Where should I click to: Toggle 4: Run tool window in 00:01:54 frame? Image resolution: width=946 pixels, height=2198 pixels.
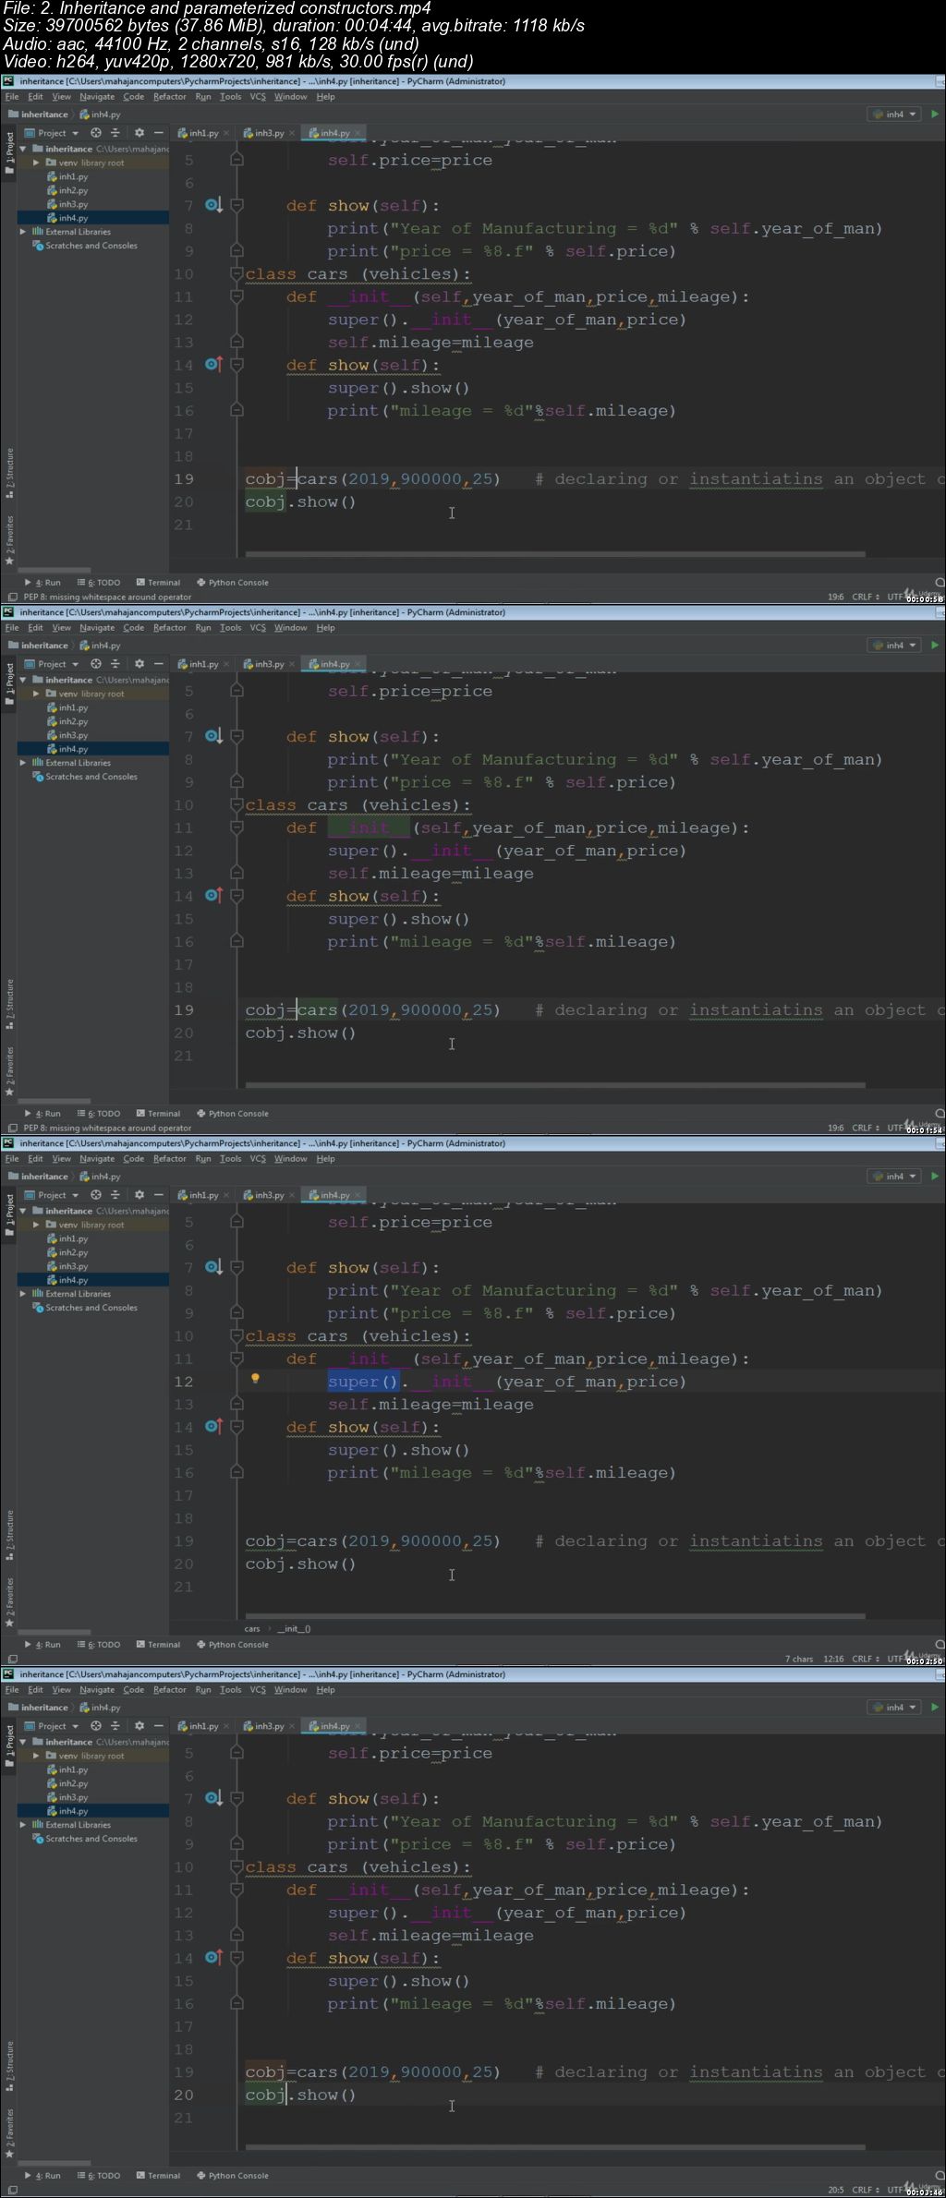[42, 1114]
